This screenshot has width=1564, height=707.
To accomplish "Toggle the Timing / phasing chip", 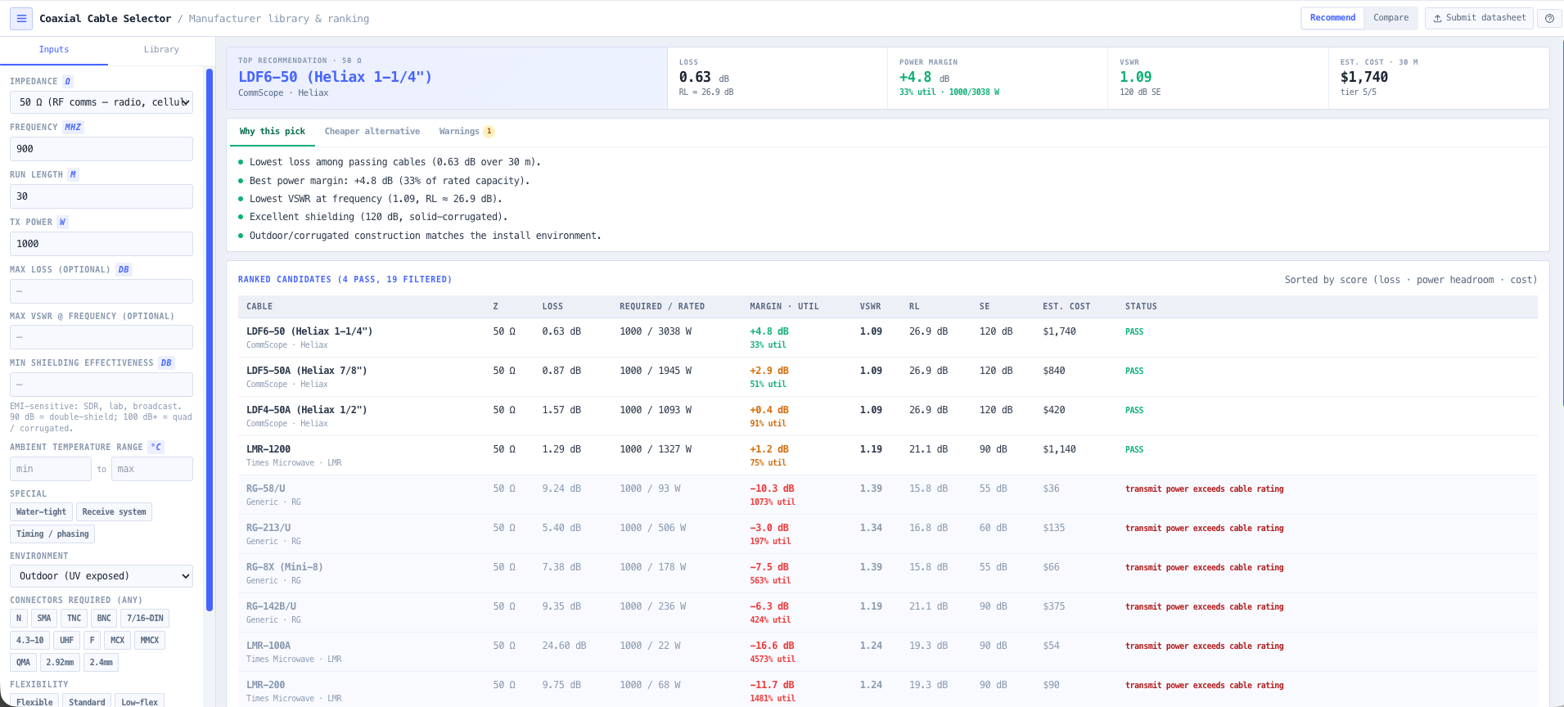I will (52, 534).
